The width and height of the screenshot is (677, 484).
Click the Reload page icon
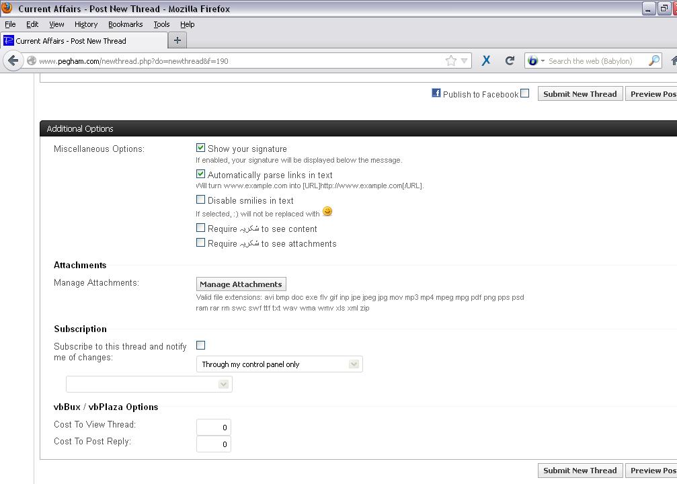[510, 61]
